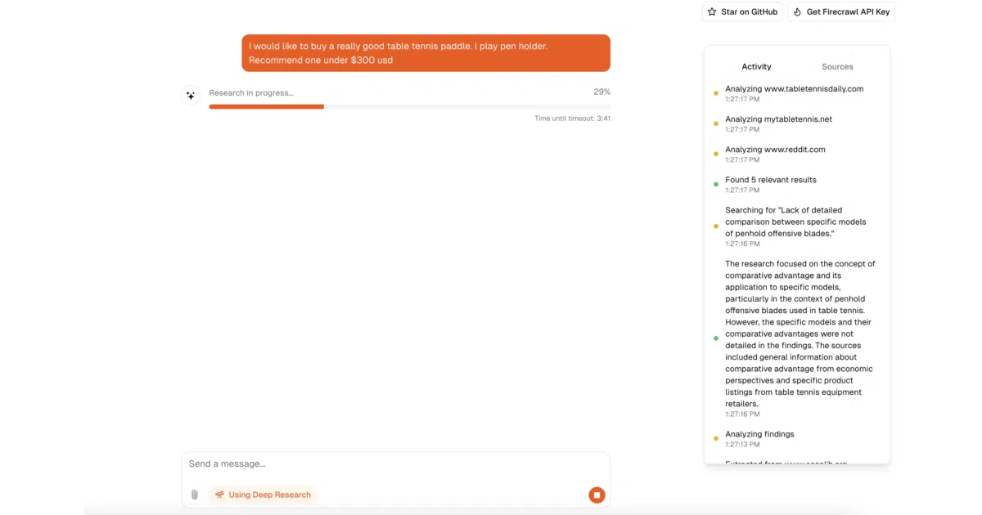Click the paperclip attach file icon
This screenshot has width=982, height=515.
click(195, 495)
